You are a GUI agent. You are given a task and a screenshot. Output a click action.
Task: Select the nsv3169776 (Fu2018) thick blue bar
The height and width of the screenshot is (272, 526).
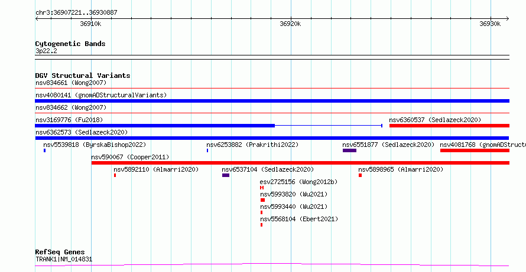point(155,126)
